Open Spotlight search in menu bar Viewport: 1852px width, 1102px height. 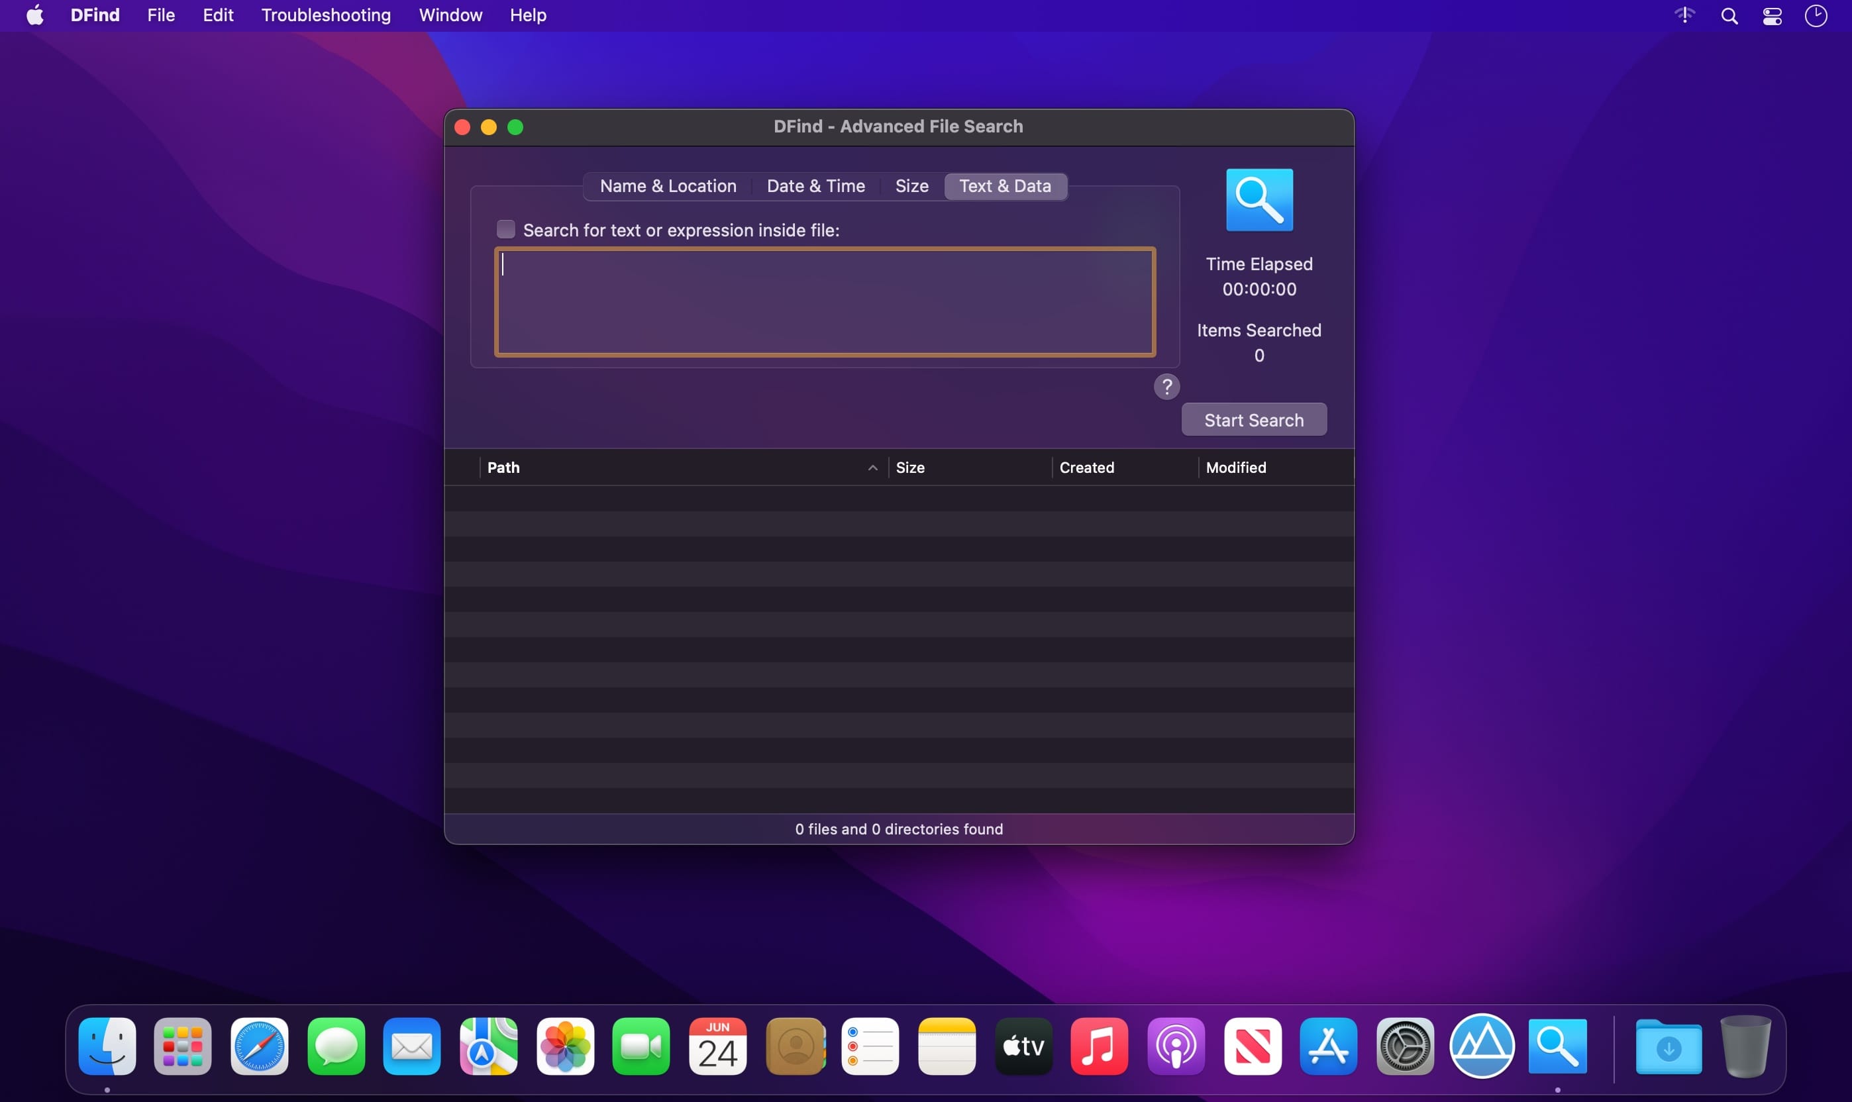click(1729, 16)
